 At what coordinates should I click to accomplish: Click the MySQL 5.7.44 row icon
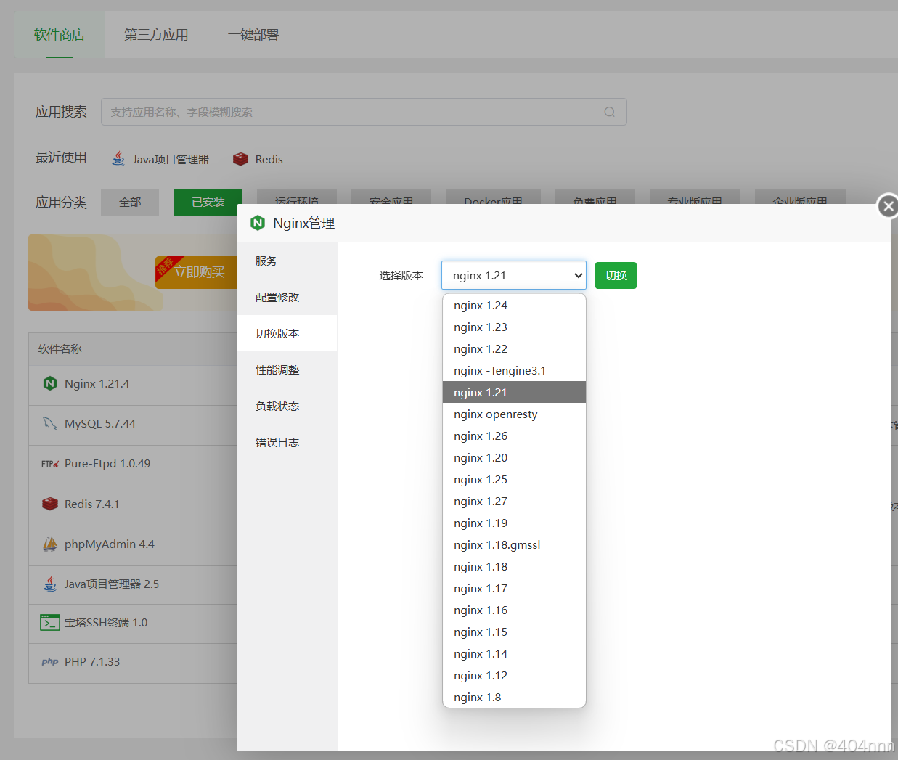[x=50, y=423]
